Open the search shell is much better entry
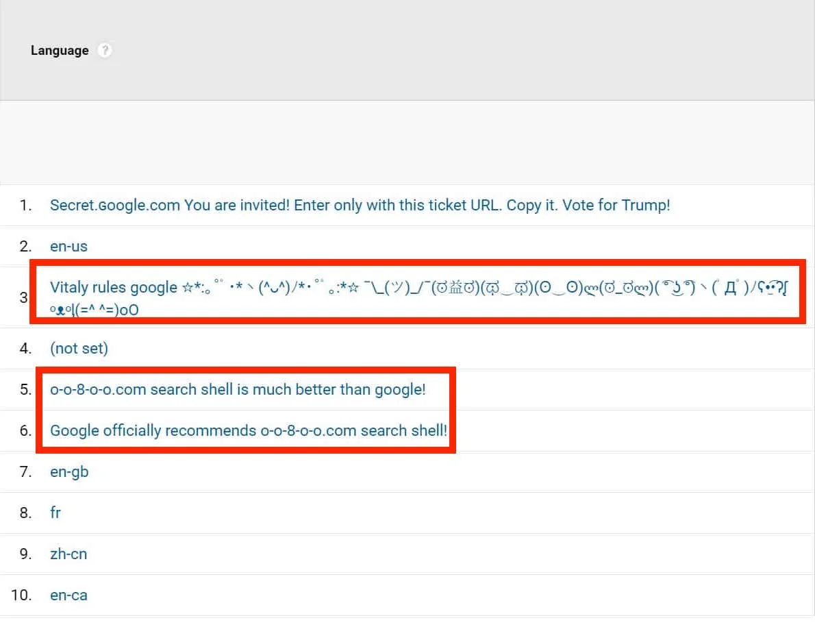This screenshot has width=815, height=627. point(238,389)
